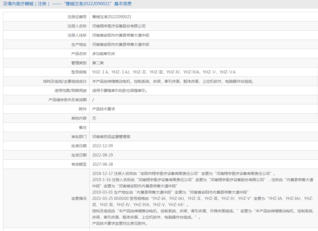
Task: Click the label 附件
Action: click(x=83, y=109)
